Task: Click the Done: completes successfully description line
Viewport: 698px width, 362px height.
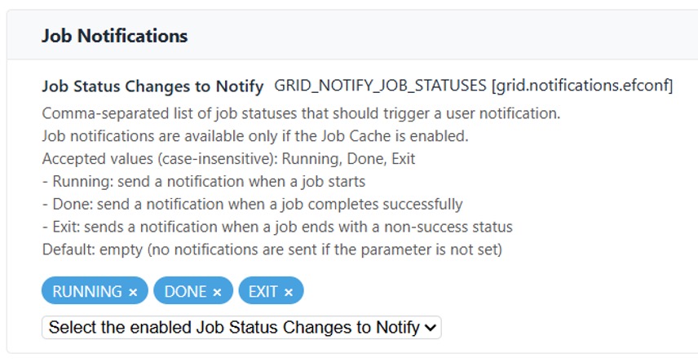Action: (x=252, y=204)
